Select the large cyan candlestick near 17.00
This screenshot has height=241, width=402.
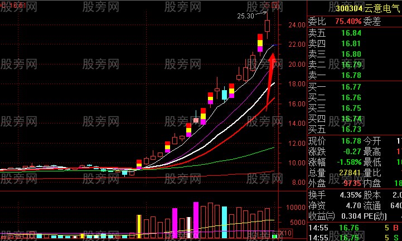[224, 95]
